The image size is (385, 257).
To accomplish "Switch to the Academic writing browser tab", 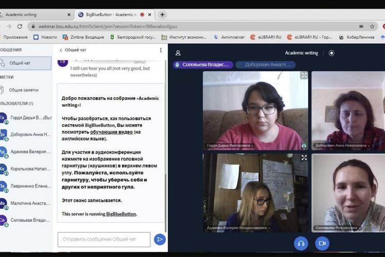I will [x=35, y=15].
